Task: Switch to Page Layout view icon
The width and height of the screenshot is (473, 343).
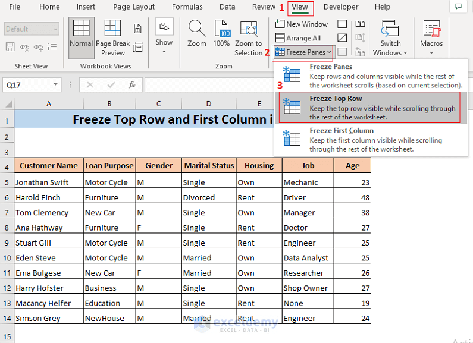Action: (x=137, y=29)
